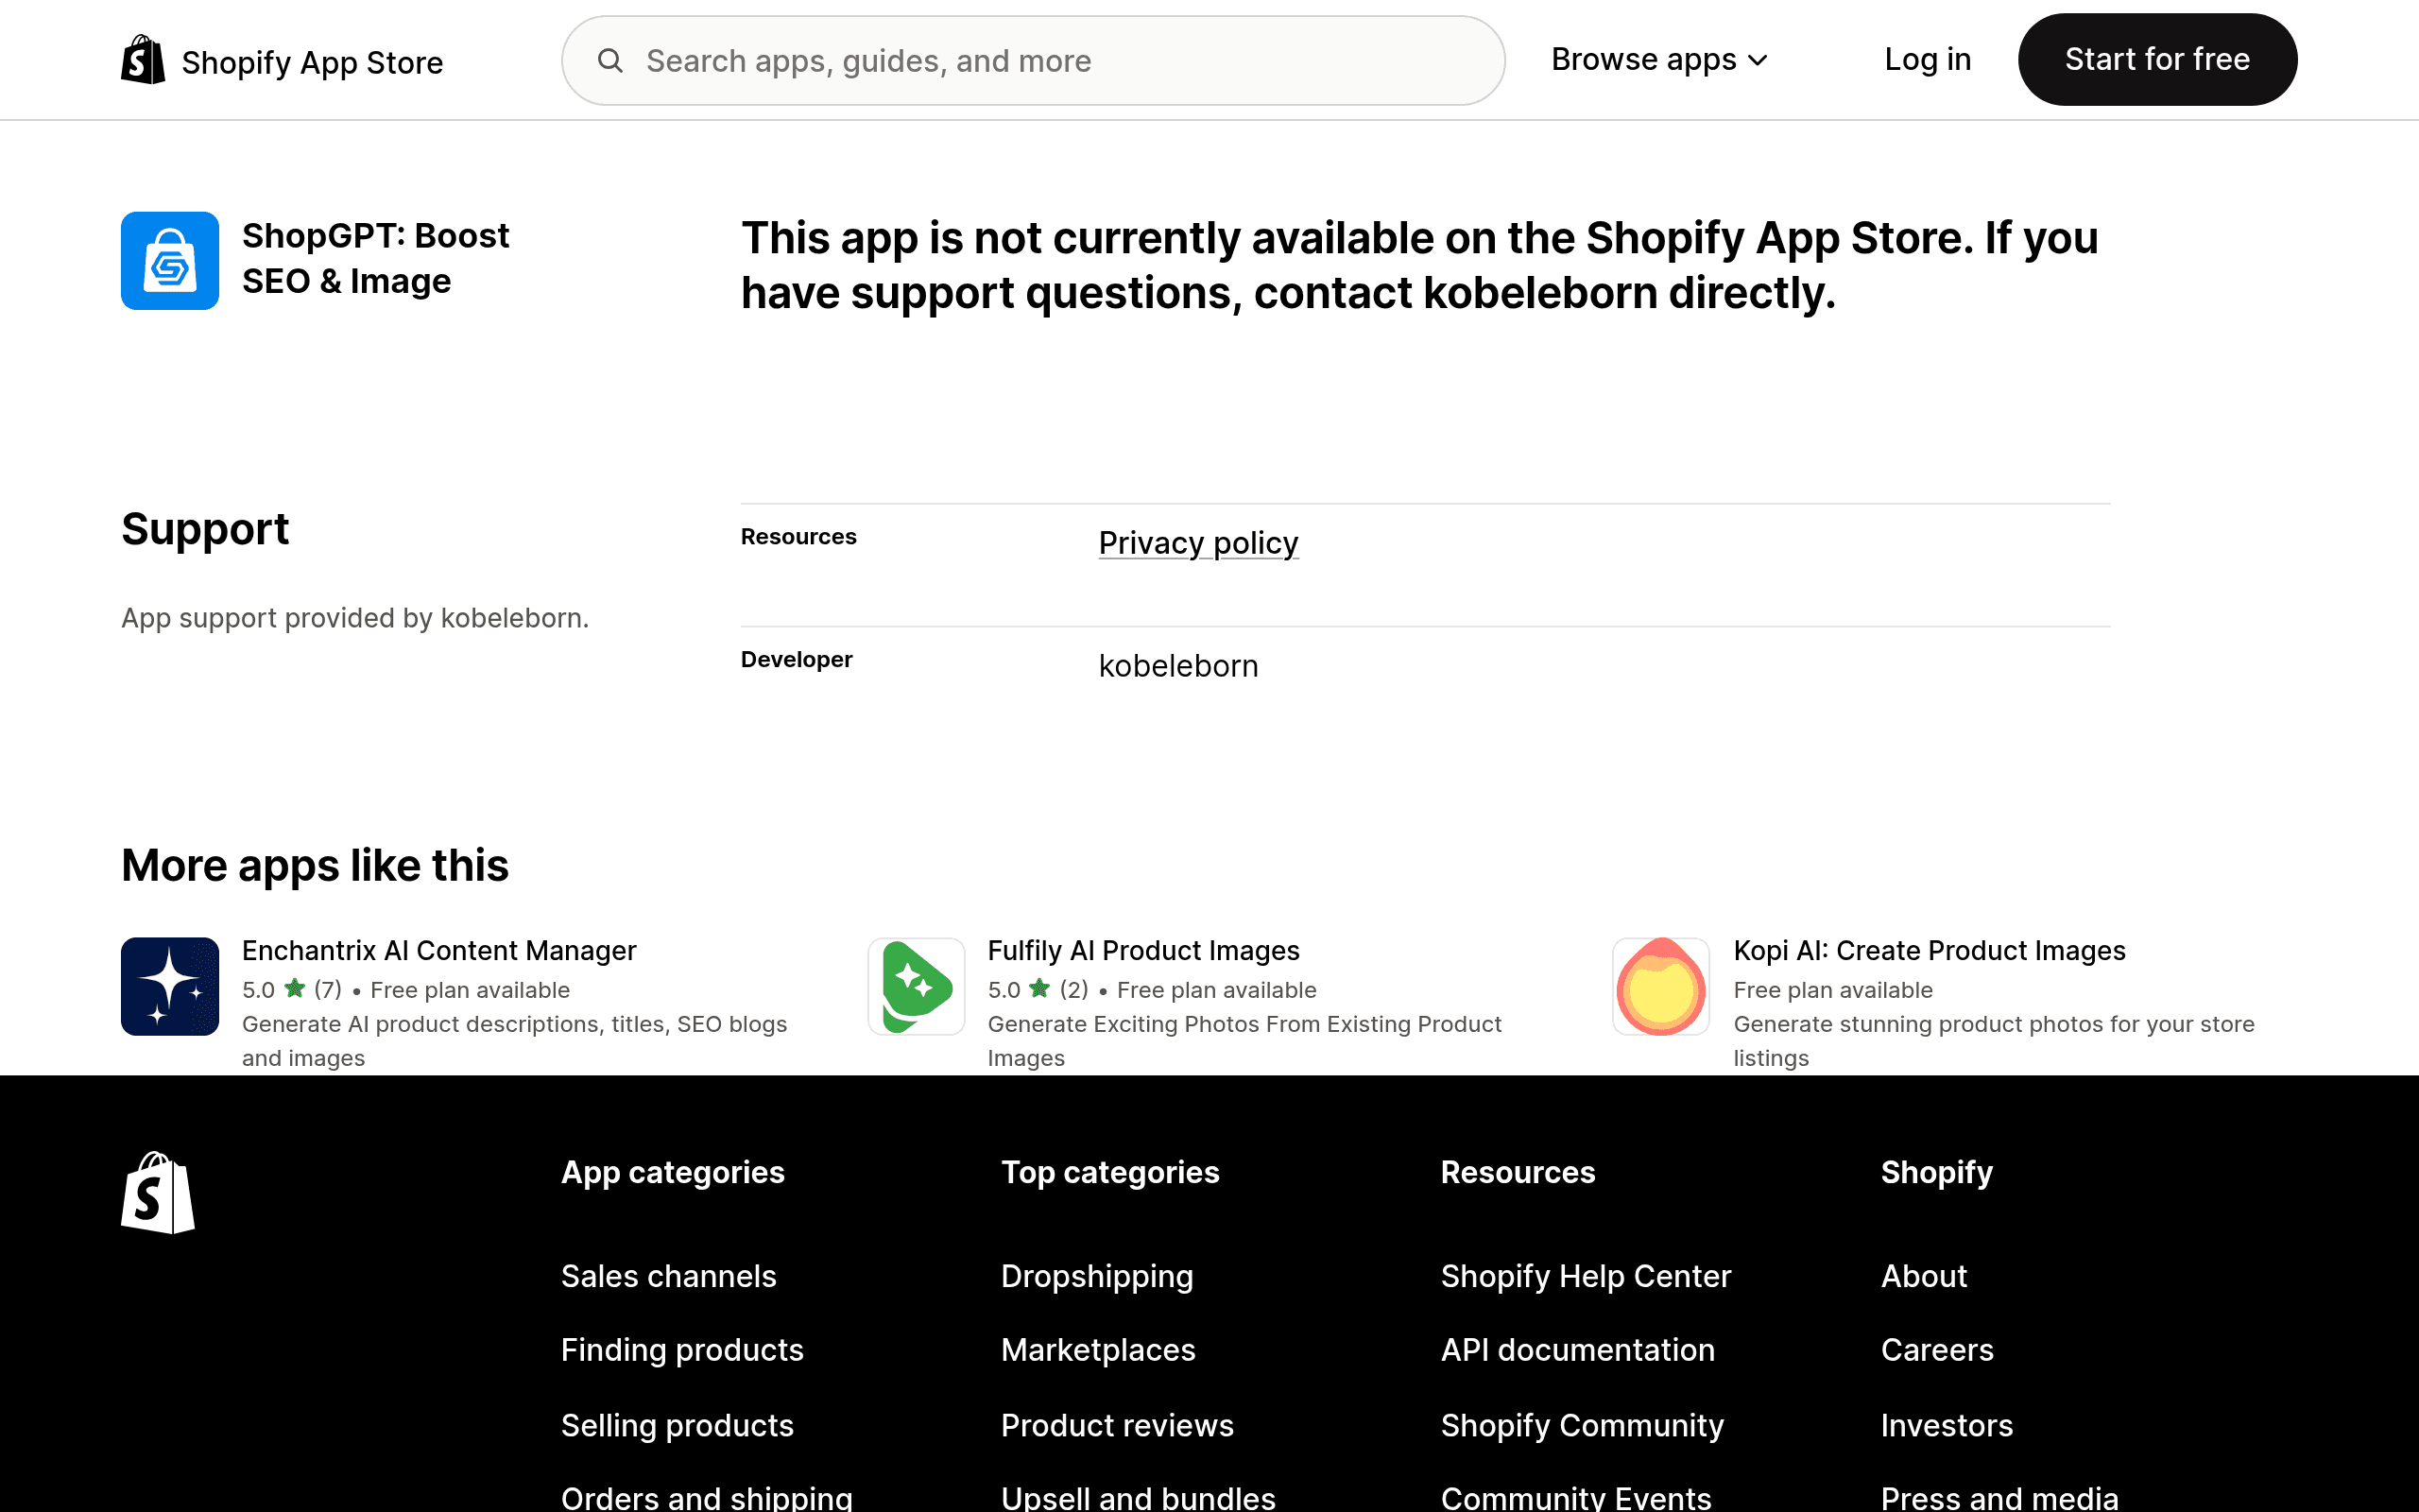Focus the Search apps input field
This screenshot has width=2419, height=1512.
[x=1033, y=61]
